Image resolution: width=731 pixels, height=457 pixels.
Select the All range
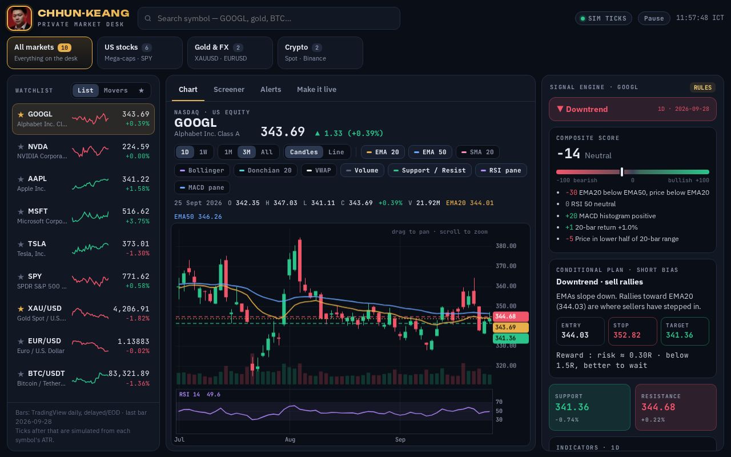[267, 152]
